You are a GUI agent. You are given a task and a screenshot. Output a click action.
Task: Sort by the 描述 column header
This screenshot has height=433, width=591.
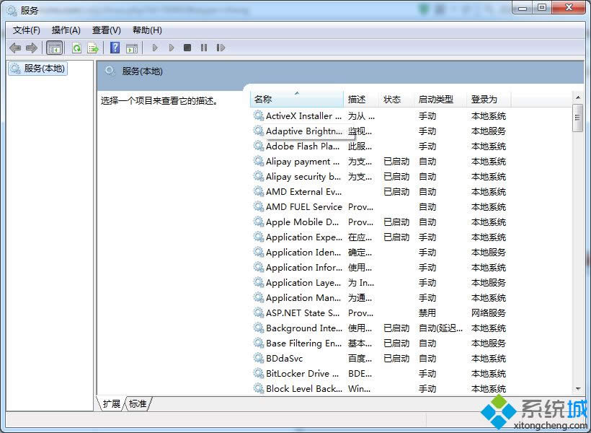click(361, 100)
